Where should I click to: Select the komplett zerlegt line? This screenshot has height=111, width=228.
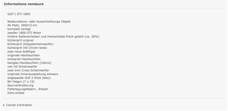[19, 29]
